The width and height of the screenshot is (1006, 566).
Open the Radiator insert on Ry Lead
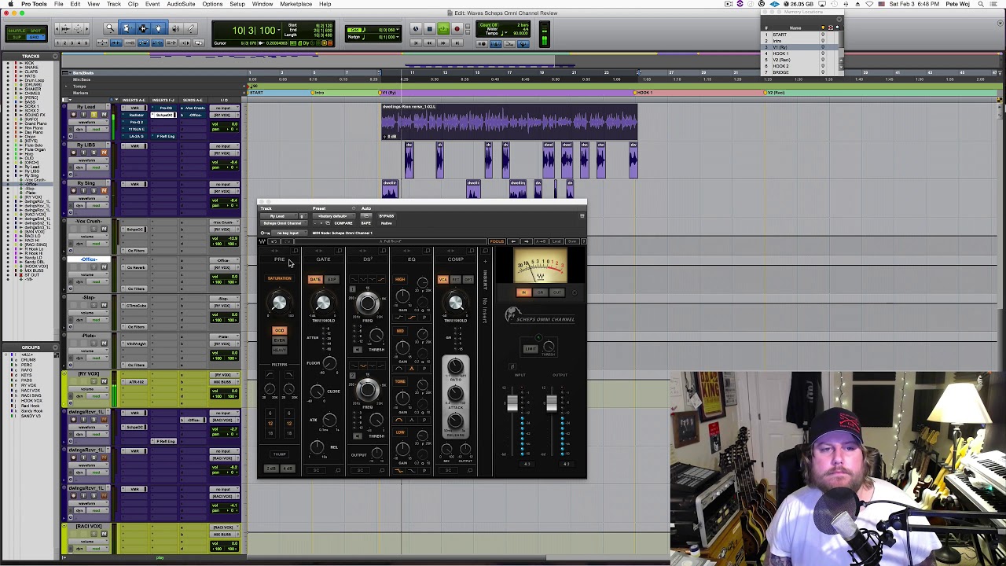(134, 115)
